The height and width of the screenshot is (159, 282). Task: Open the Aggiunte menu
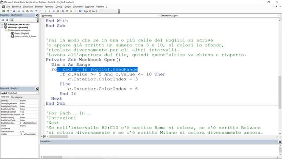pos(89,7)
